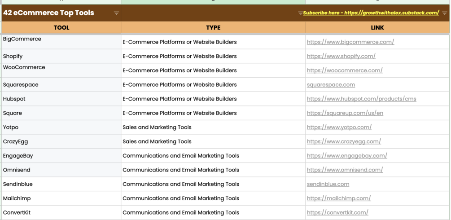
Task: Select the type cell in the Hubspot row
Action: [x=213, y=99]
